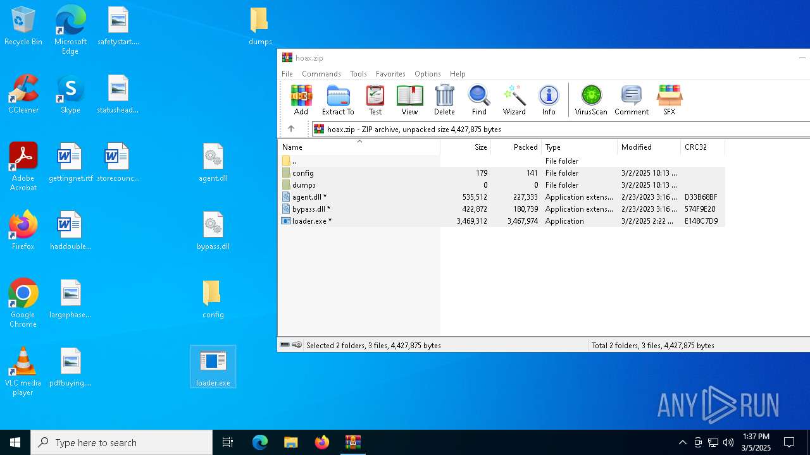Launch the Wizard wand tool
The height and width of the screenshot is (455, 810).
514,100
